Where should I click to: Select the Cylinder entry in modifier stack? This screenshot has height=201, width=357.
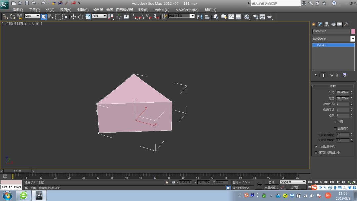pos(333,45)
